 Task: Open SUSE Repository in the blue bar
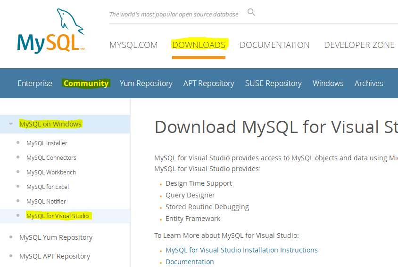tap(274, 83)
